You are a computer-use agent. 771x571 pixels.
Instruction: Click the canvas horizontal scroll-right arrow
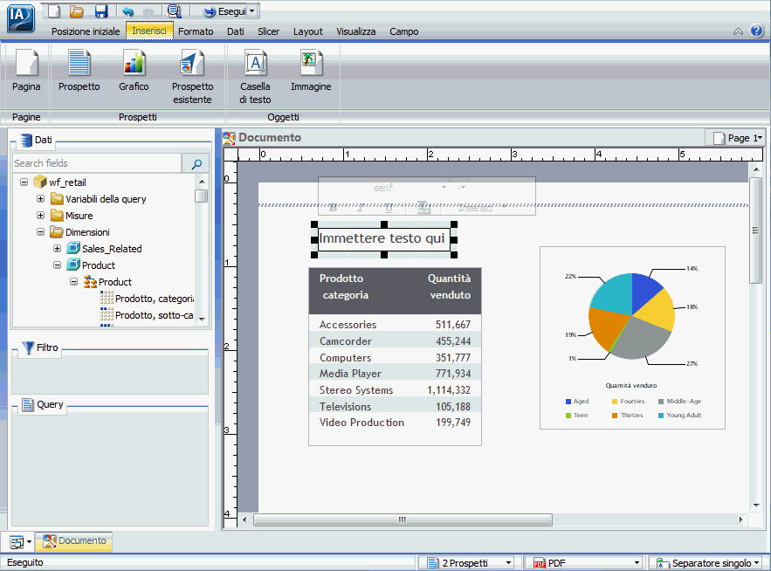[x=740, y=519]
